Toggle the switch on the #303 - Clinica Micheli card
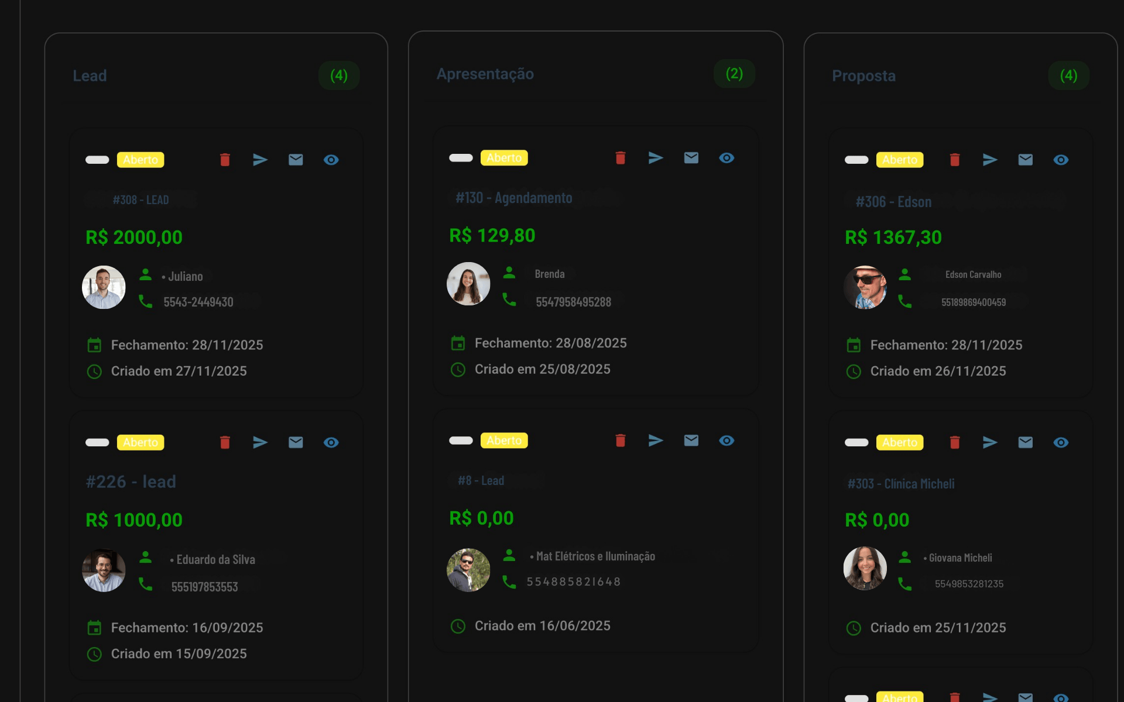This screenshot has width=1124, height=702. pyautogui.click(x=856, y=442)
